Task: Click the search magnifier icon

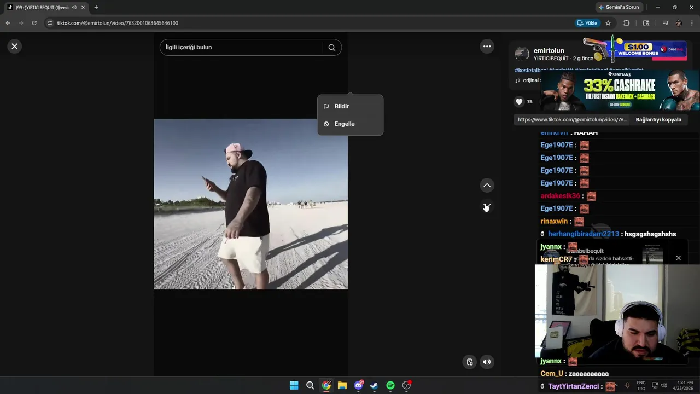Action: [x=331, y=47]
